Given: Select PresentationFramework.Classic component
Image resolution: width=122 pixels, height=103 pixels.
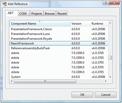Looking at the screenshot, I should 59,29.
